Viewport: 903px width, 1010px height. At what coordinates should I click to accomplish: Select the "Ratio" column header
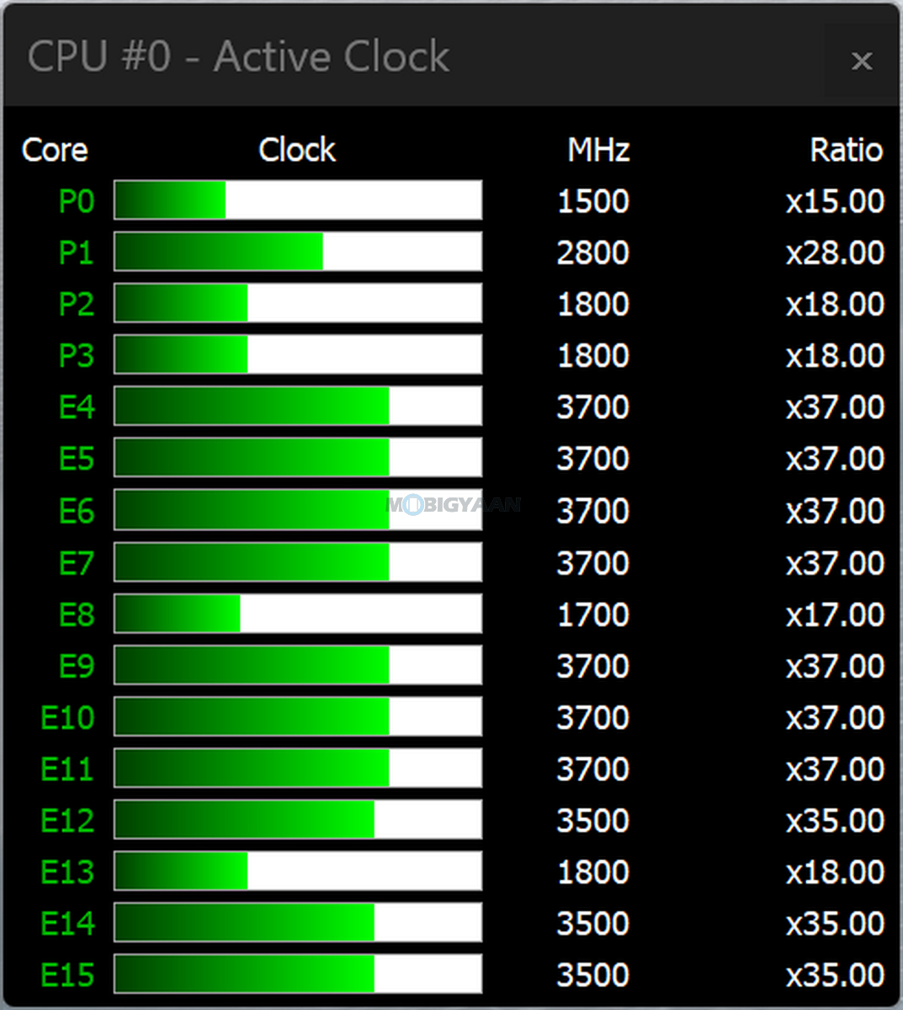846,150
